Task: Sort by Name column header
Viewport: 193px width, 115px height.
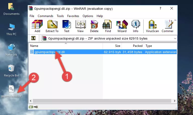Action: pyautogui.click(x=66, y=46)
